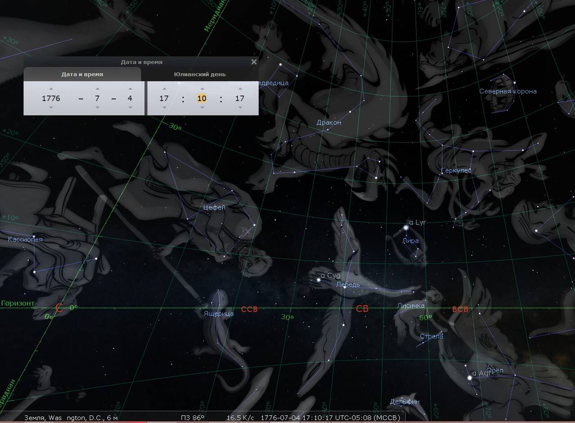Increase the seconds with the up arrow
Viewport: 575px width, 423px height.
240,89
